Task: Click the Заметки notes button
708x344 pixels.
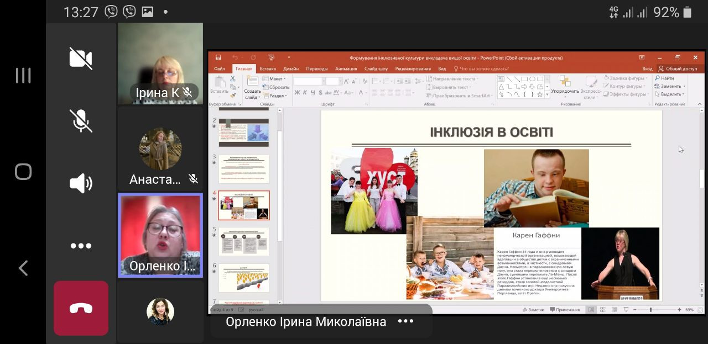Action: click(x=533, y=310)
